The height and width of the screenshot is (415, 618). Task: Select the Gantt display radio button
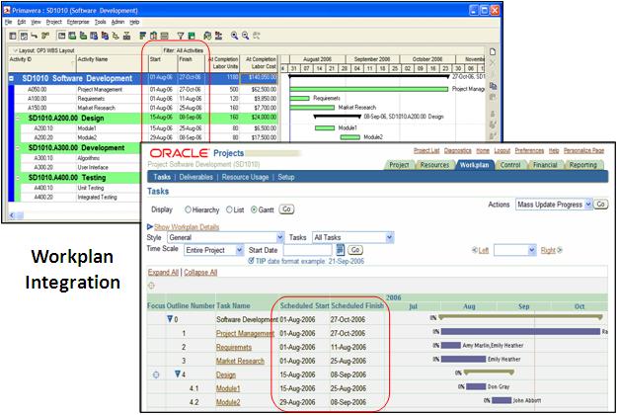coord(255,209)
